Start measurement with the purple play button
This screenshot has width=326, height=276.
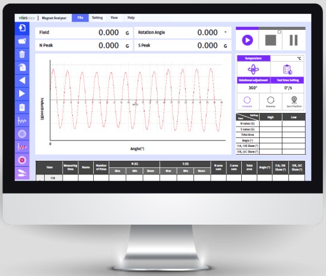[247, 40]
